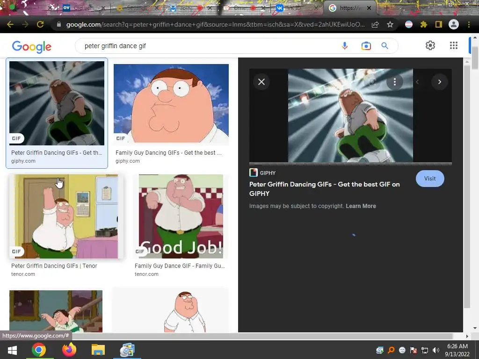Close the image preview panel

click(x=261, y=82)
